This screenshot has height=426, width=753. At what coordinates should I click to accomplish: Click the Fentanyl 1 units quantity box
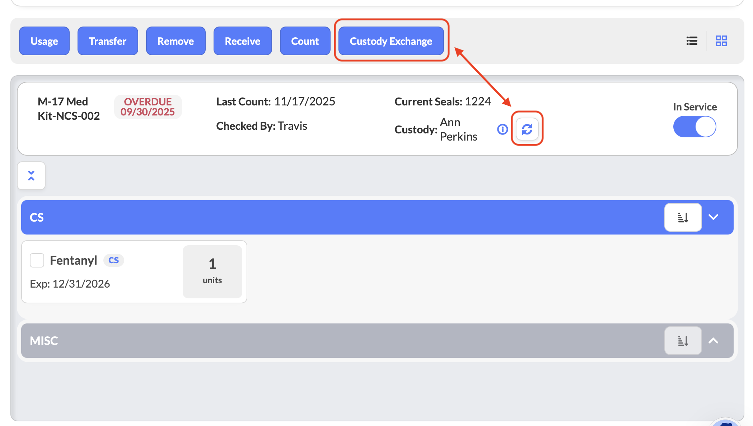point(212,271)
